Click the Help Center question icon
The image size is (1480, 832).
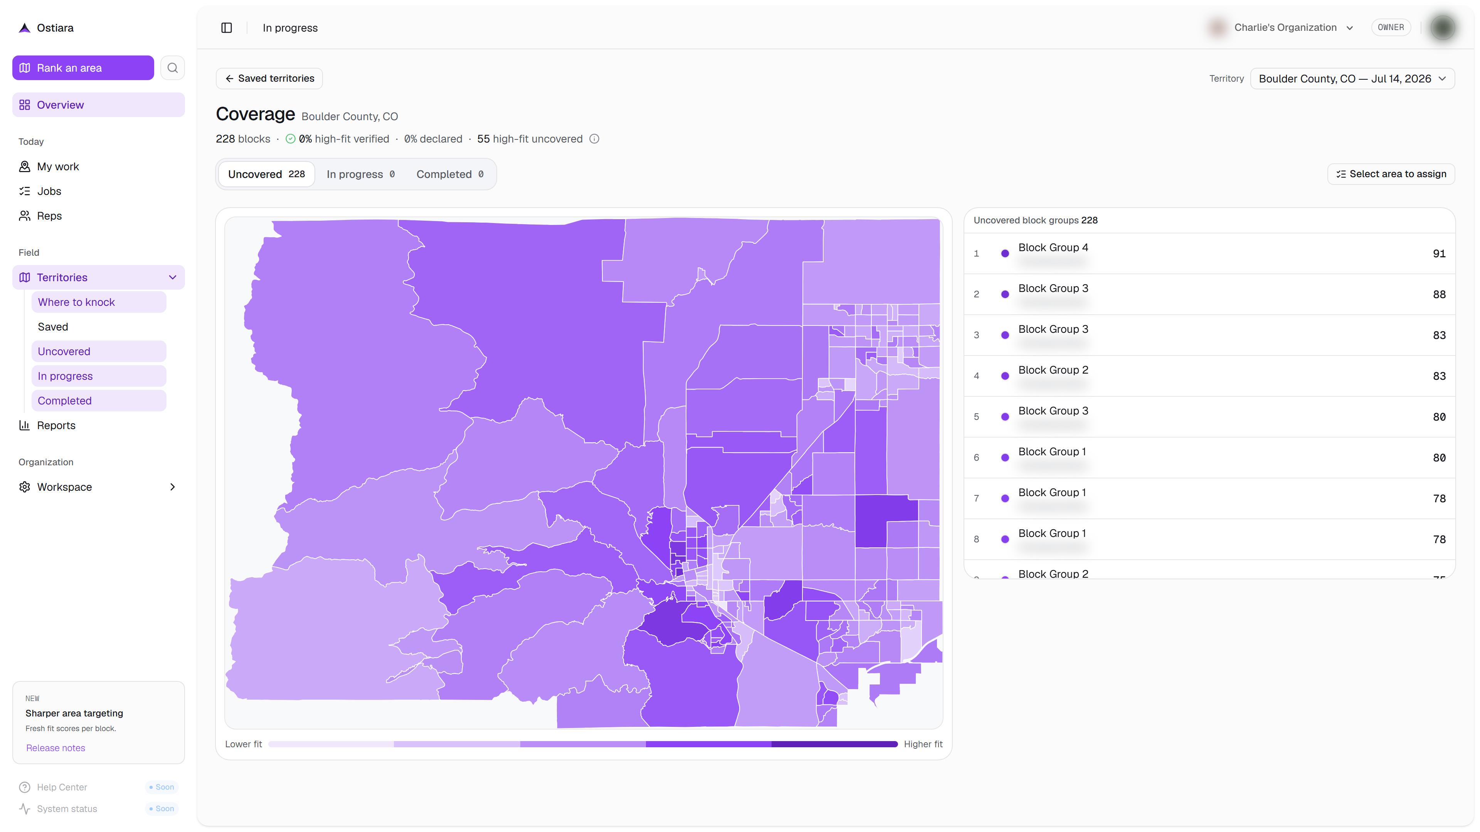[x=24, y=787]
